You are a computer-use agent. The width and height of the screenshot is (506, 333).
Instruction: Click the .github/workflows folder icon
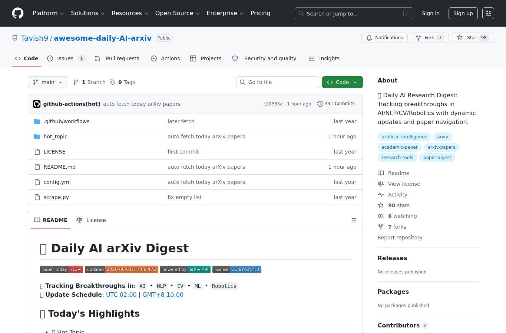click(x=37, y=121)
